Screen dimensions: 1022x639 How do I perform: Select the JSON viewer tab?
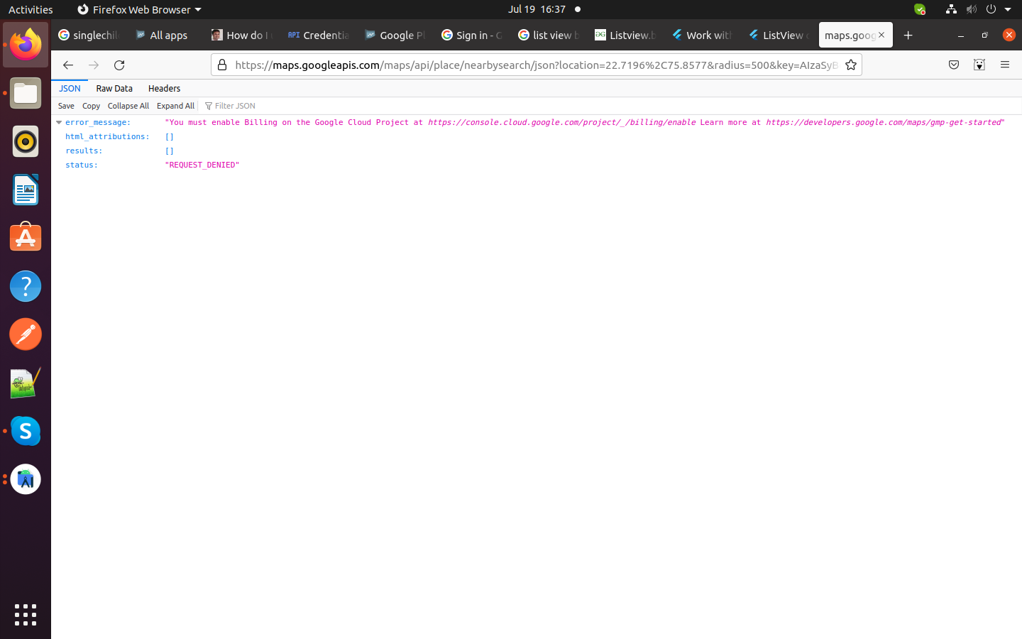coord(70,88)
